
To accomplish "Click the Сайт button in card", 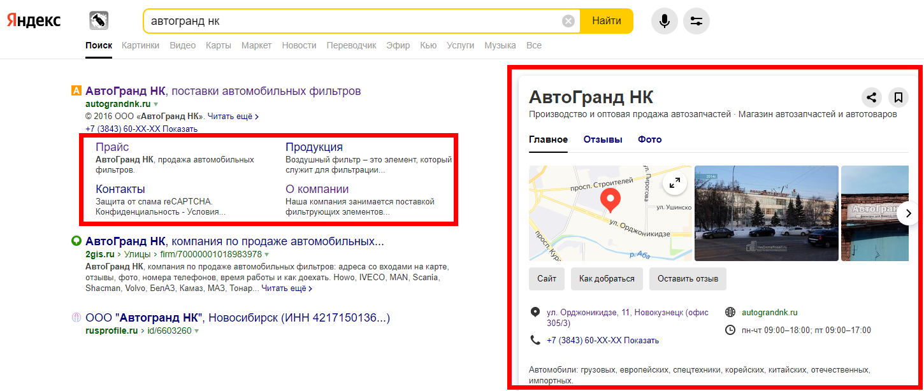I will 547,279.
